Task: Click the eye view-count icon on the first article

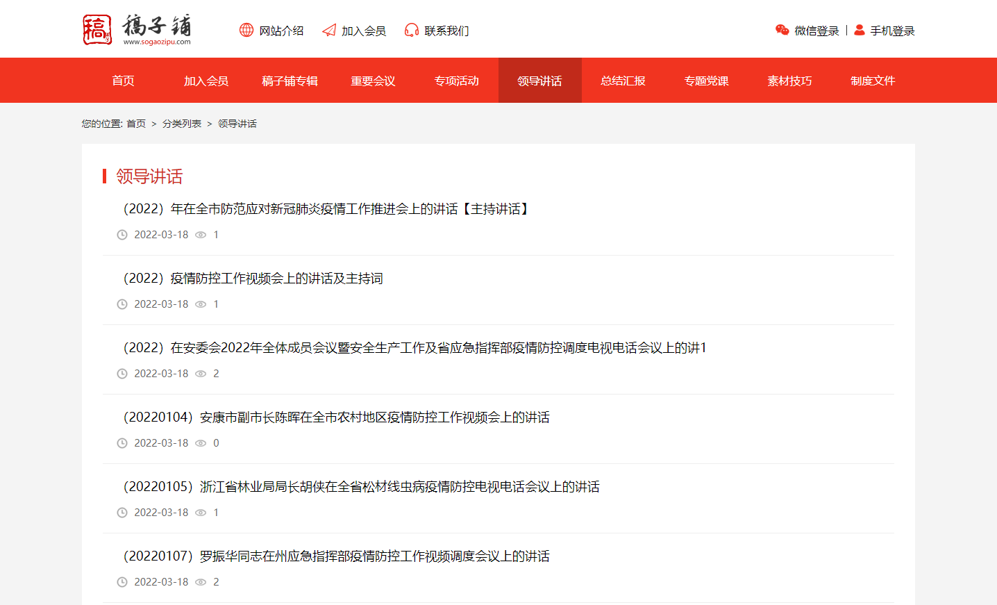Action: [201, 235]
